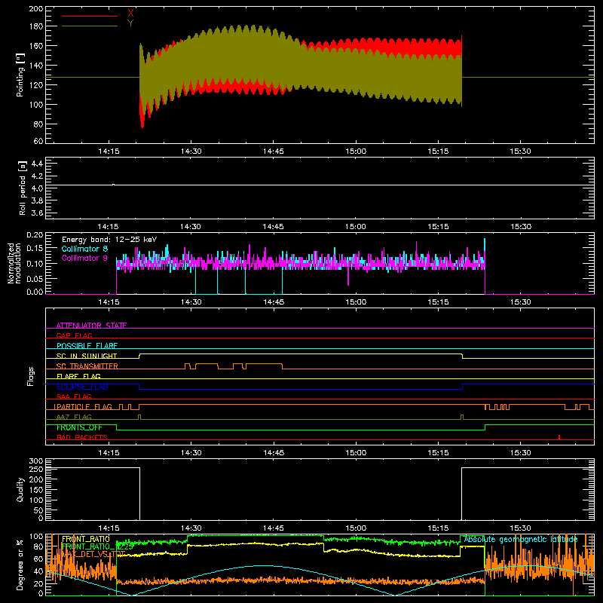Click '15:30' under the Pointing plot

pyautogui.click(x=520, y=152)
